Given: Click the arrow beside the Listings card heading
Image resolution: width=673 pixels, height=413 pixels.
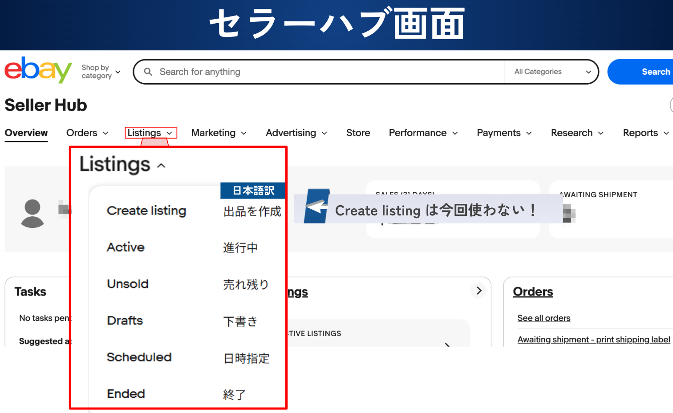Looking at the screenshot, I should [x=478, y=291].
